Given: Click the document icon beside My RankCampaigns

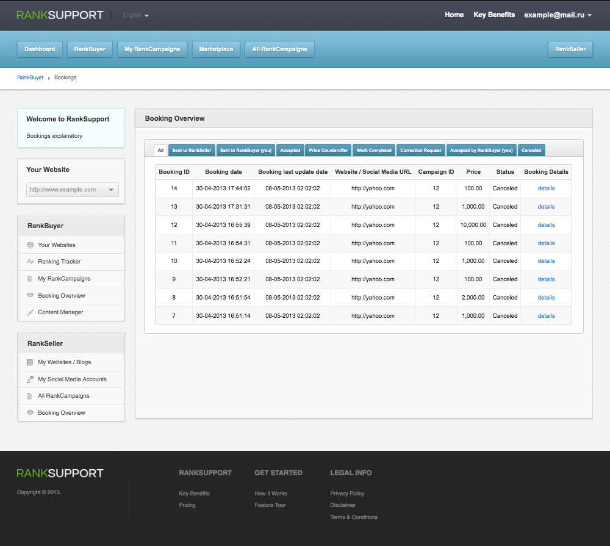Looking at the screenshot, I should 29,279.
